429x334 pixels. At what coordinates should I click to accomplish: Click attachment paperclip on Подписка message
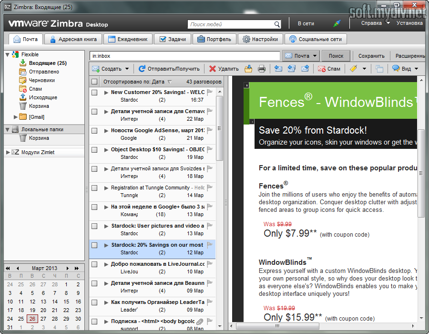pyautogui.click(x=200, y=321)
